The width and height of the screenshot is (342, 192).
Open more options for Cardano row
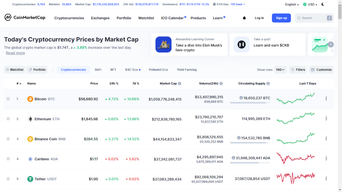coord(326,159)
